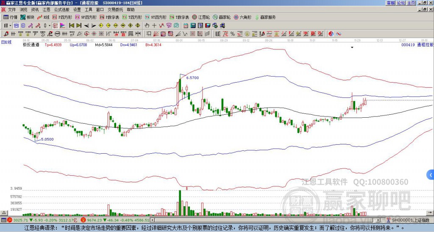Select the hand pan tool

[x=147, y=25]
